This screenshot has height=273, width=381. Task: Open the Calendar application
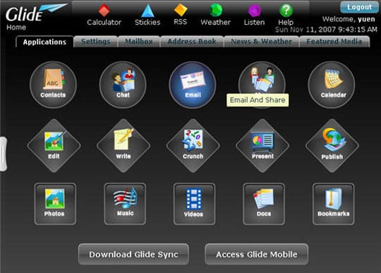click(x=332, y=85)
